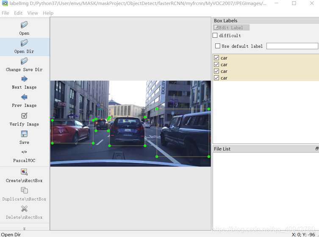Click the labelImg app icon in title bar

(x=5, y=3)
